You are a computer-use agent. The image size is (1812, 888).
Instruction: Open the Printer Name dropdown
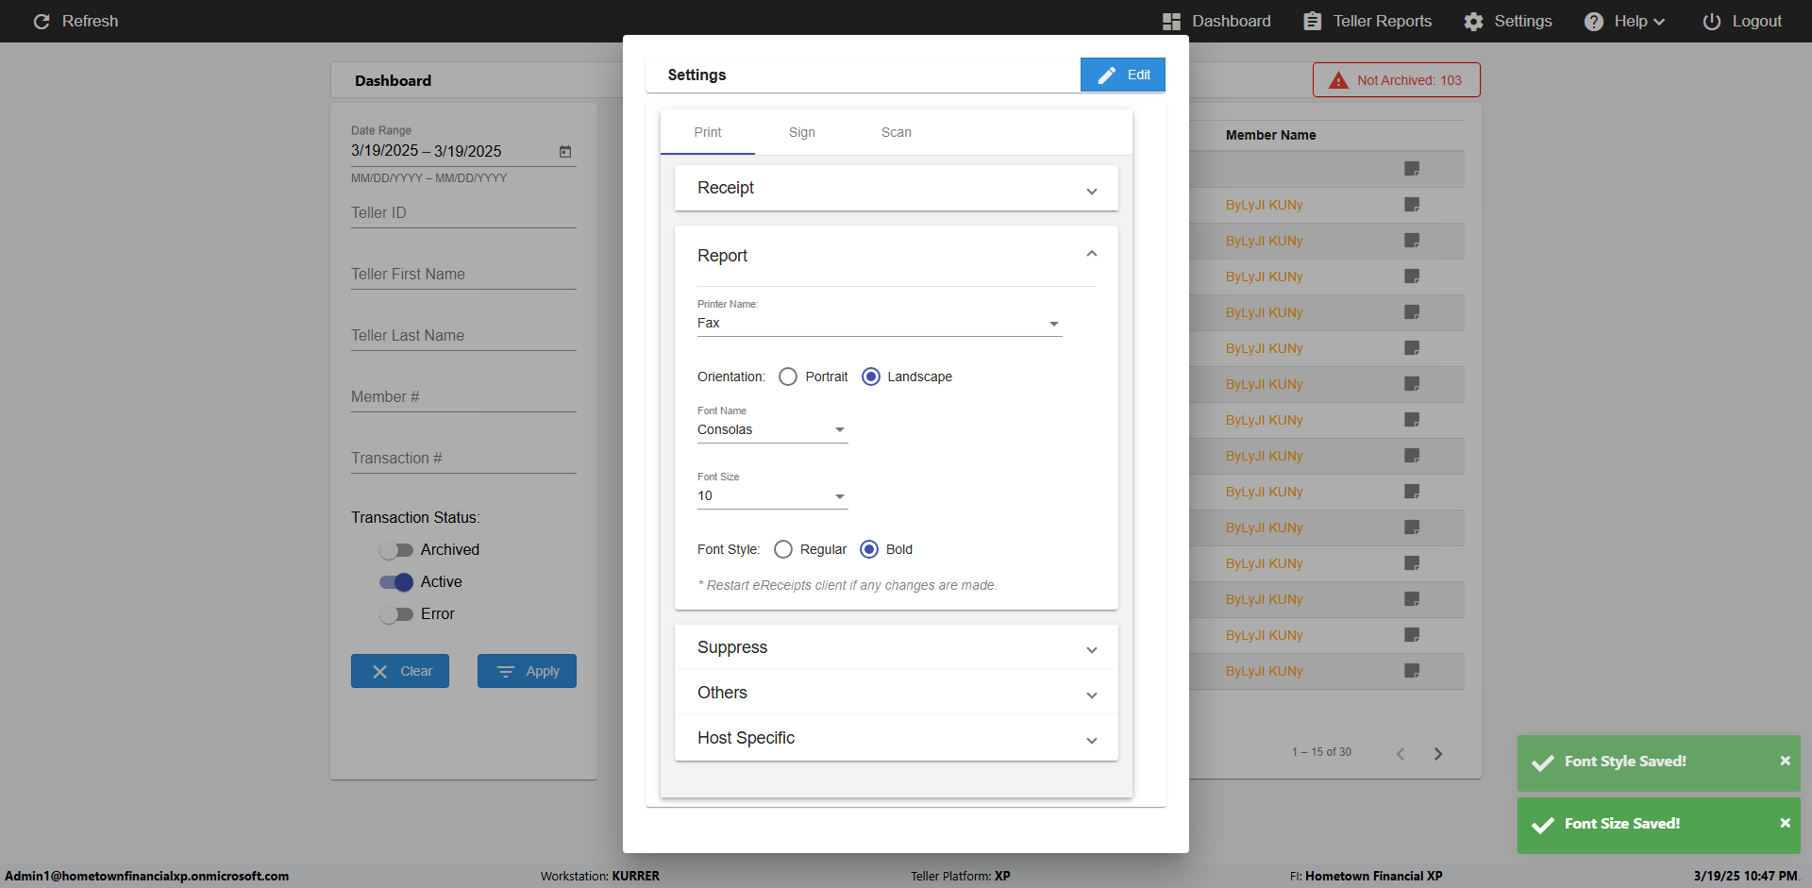[880, 324]
